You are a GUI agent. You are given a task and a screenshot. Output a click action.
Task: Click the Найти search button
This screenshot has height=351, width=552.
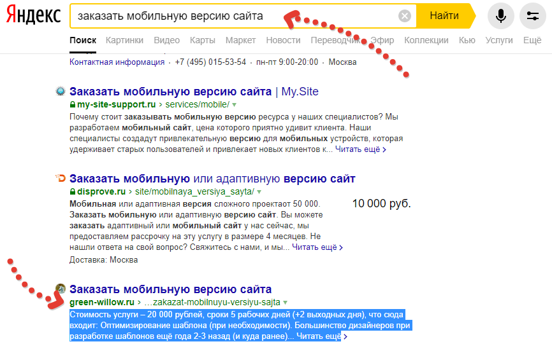tap(445, 16)
